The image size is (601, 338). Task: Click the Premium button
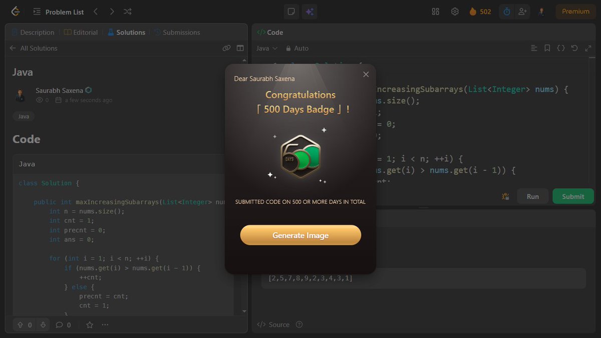click(x=575, y=12)
